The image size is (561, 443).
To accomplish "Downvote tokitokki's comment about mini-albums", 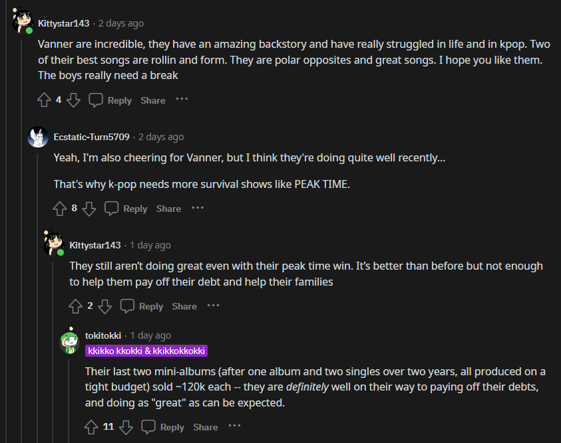I will coord(126,427).
